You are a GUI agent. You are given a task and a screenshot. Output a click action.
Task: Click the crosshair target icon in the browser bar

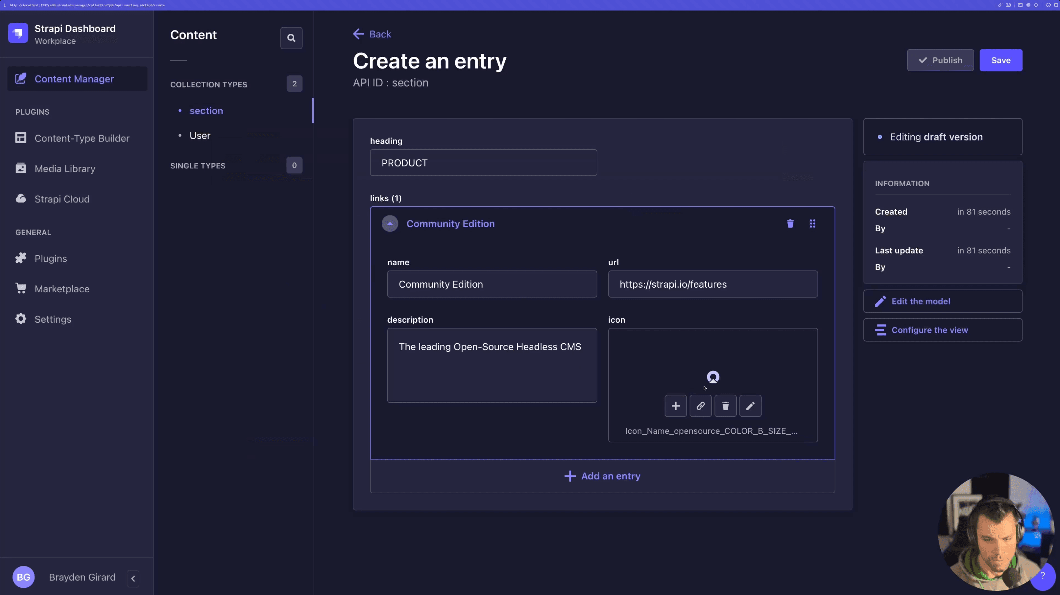(1036, 5)
